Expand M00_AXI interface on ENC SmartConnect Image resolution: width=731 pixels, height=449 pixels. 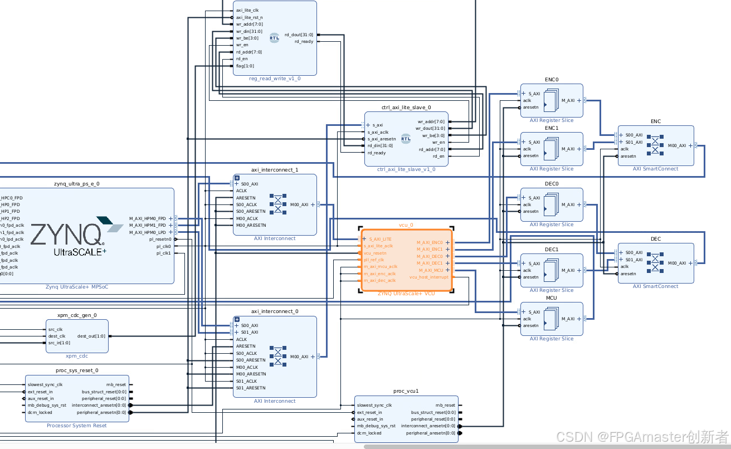(690, 145)
